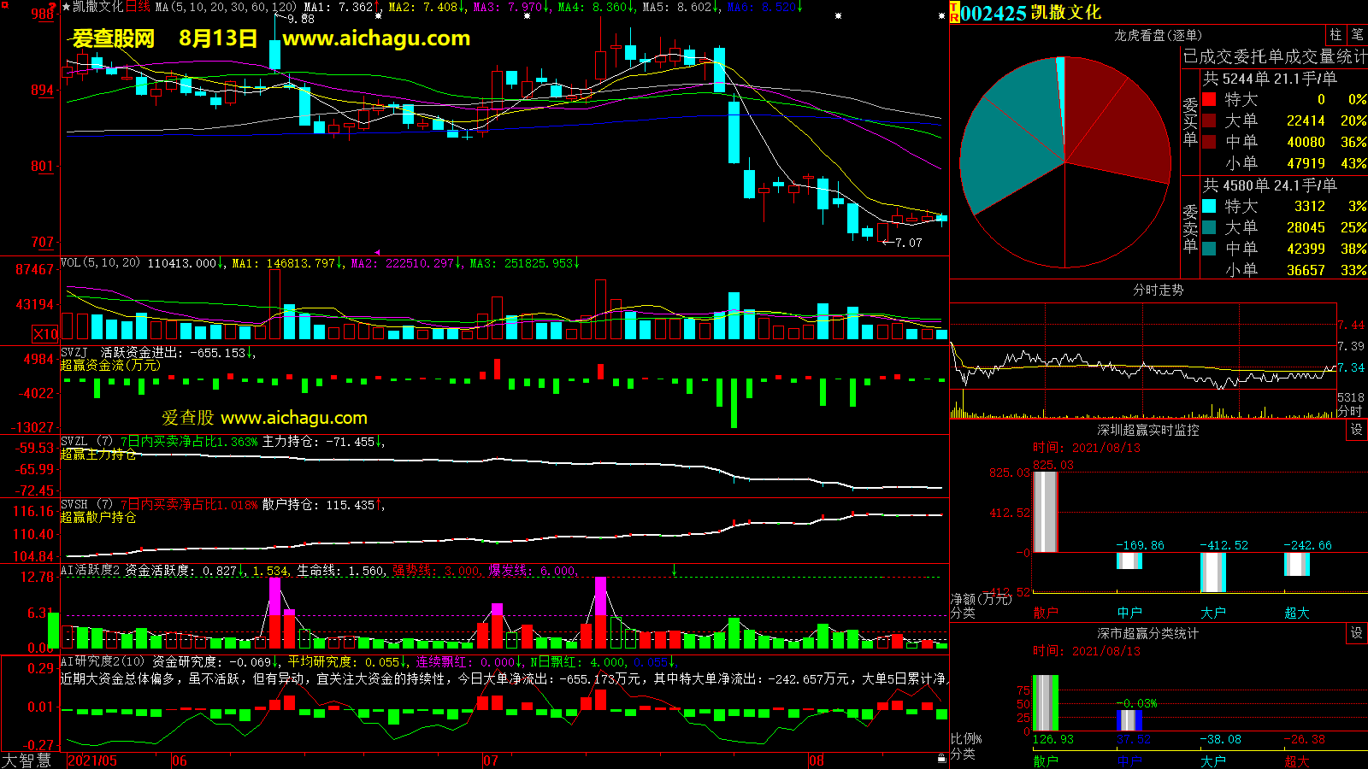Select the 分时走势 panel header
The width and height of the screenshot is (1368, 769).
point(1158,291)
